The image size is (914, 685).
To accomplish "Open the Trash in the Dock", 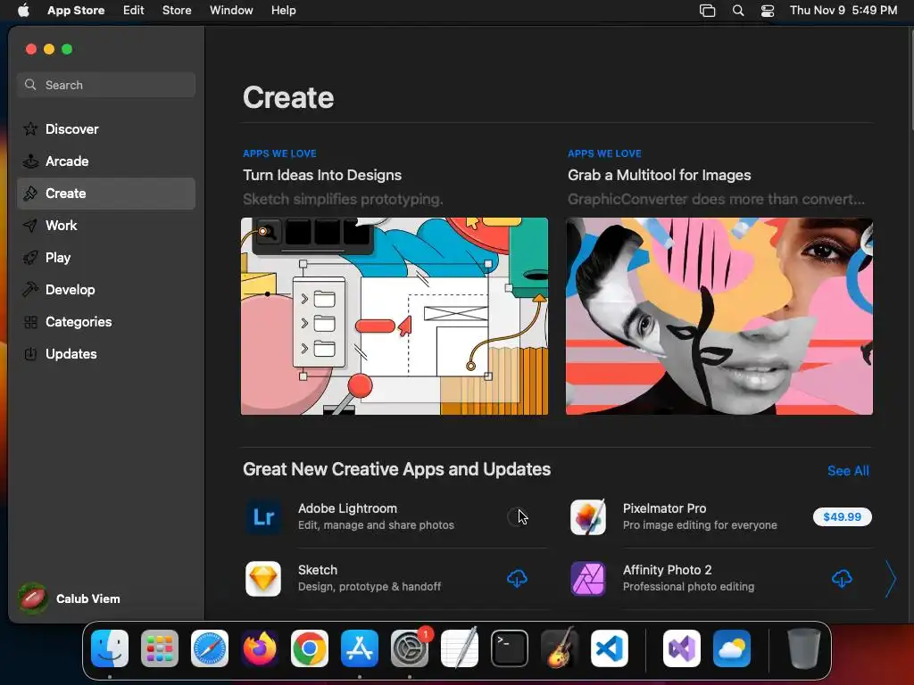I will (x=804, y=648).
